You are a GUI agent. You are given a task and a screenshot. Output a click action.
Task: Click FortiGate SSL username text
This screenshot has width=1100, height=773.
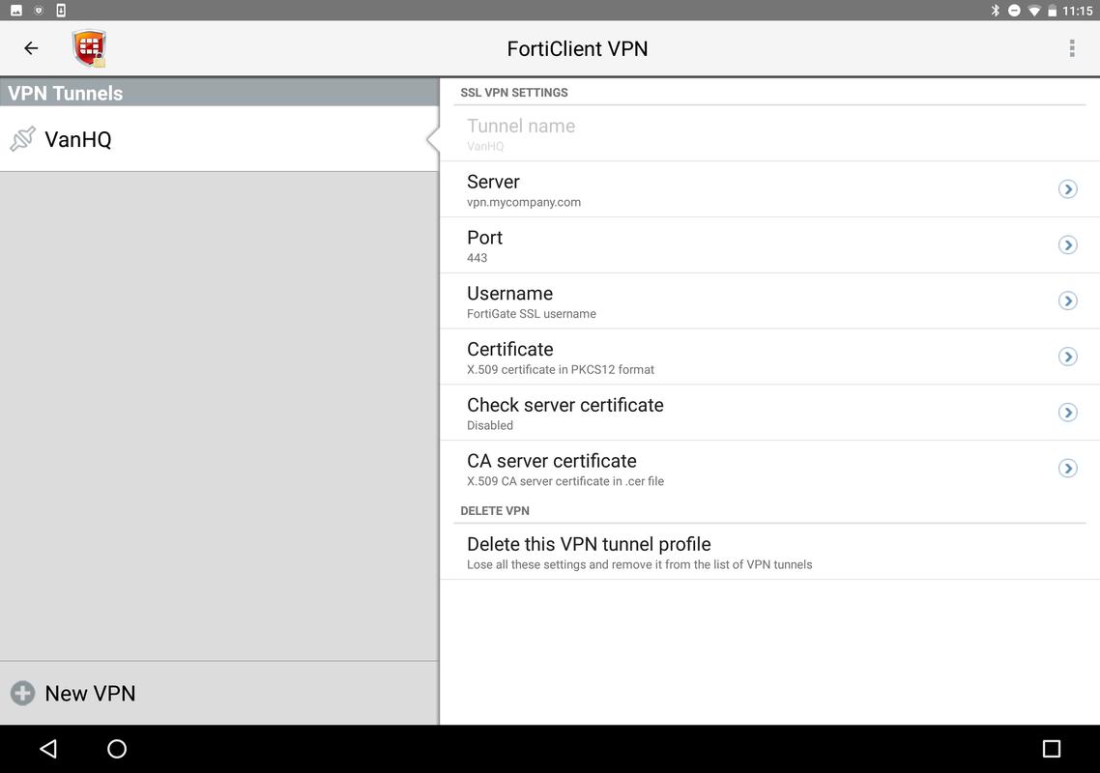531,314
